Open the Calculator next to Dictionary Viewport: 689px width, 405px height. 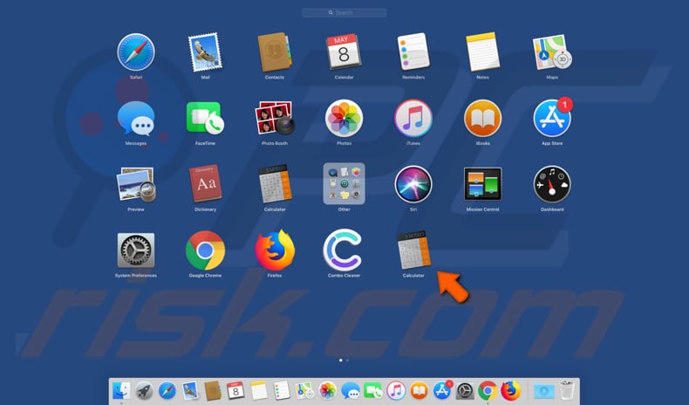[275, 184]
